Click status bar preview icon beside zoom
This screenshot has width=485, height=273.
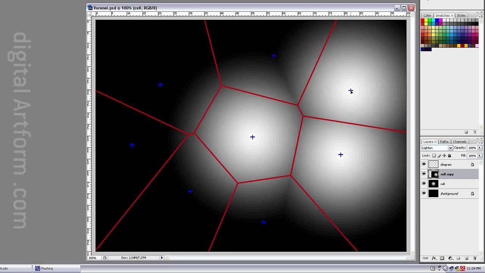click(x=105, y=258)
